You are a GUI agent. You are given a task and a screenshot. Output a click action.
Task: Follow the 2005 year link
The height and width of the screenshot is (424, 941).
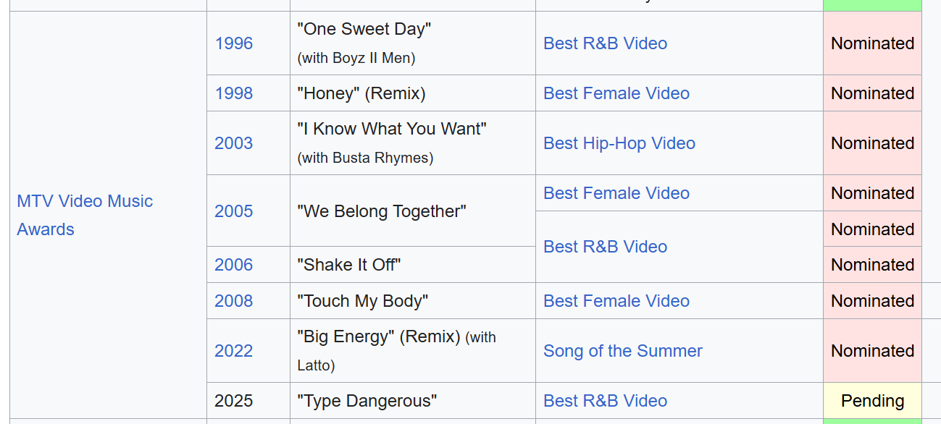pos(234,211)
